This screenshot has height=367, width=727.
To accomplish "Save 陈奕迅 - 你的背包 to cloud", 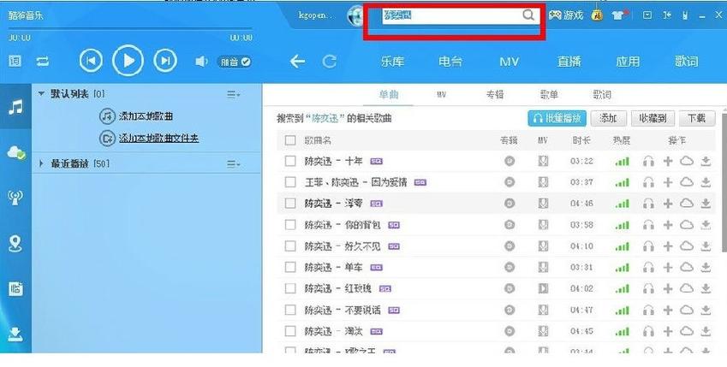I will [687, 225].
